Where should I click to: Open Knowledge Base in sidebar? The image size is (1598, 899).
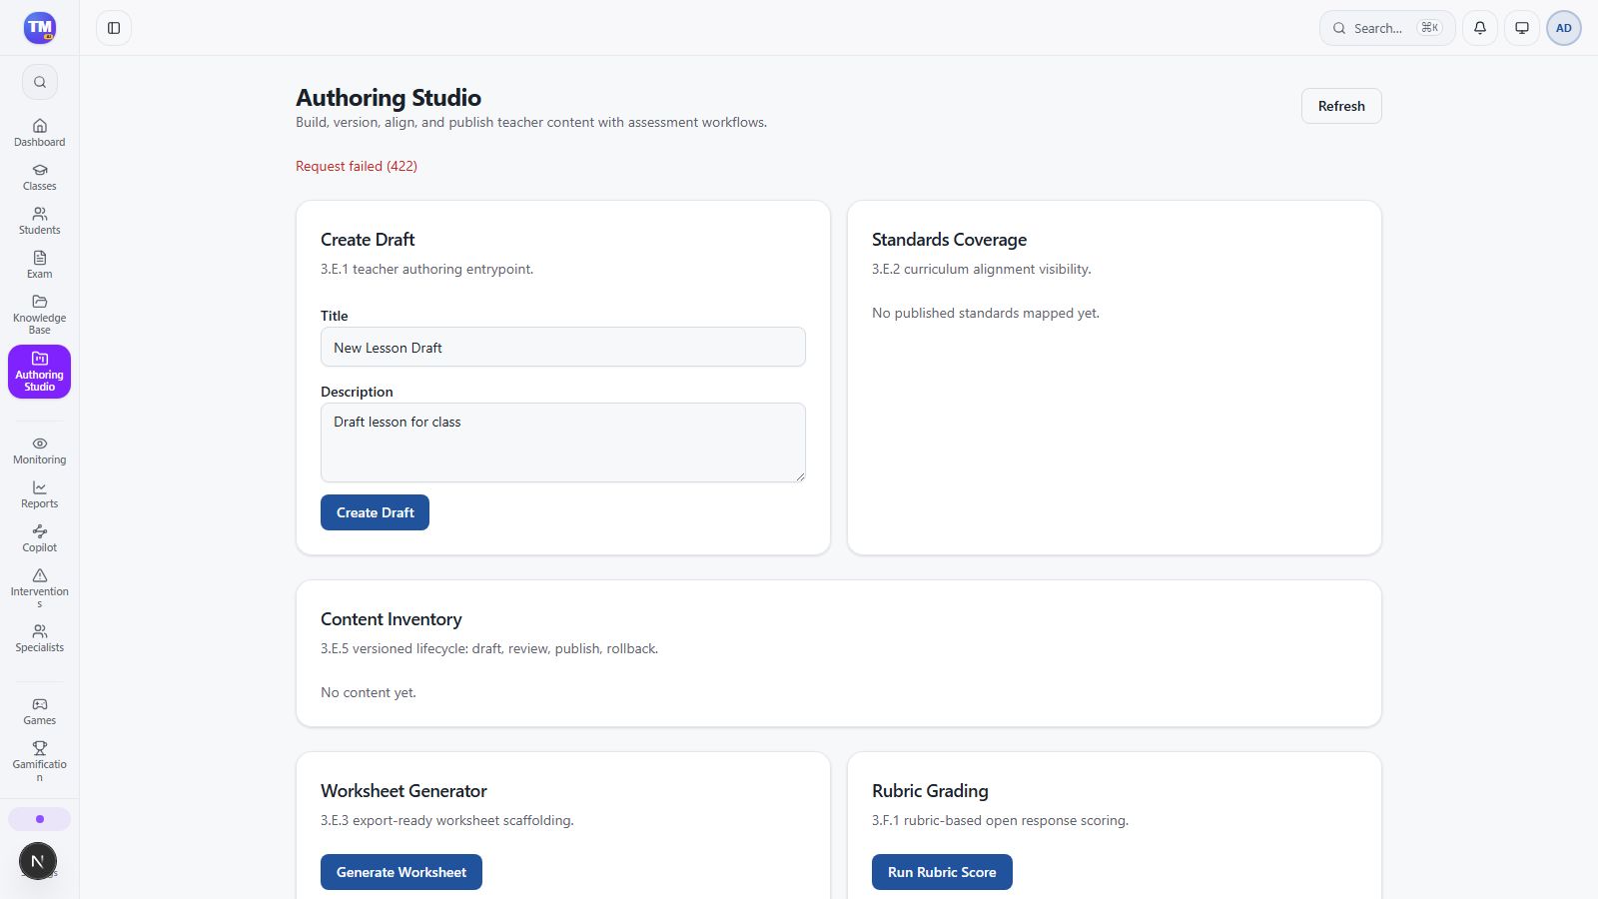click(40, 315)
